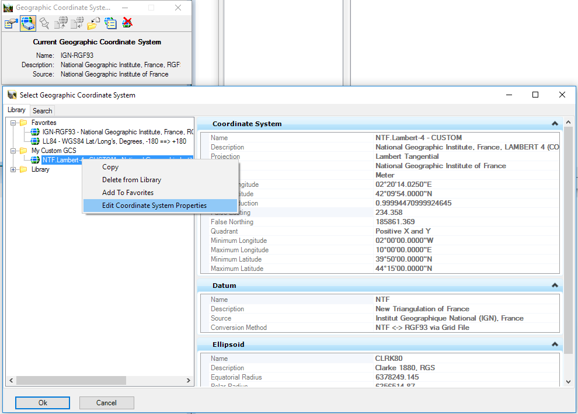Click the Geographic Coordinate System window title icon
This screenshot has height=414, width=578.
tap(8, 8)
